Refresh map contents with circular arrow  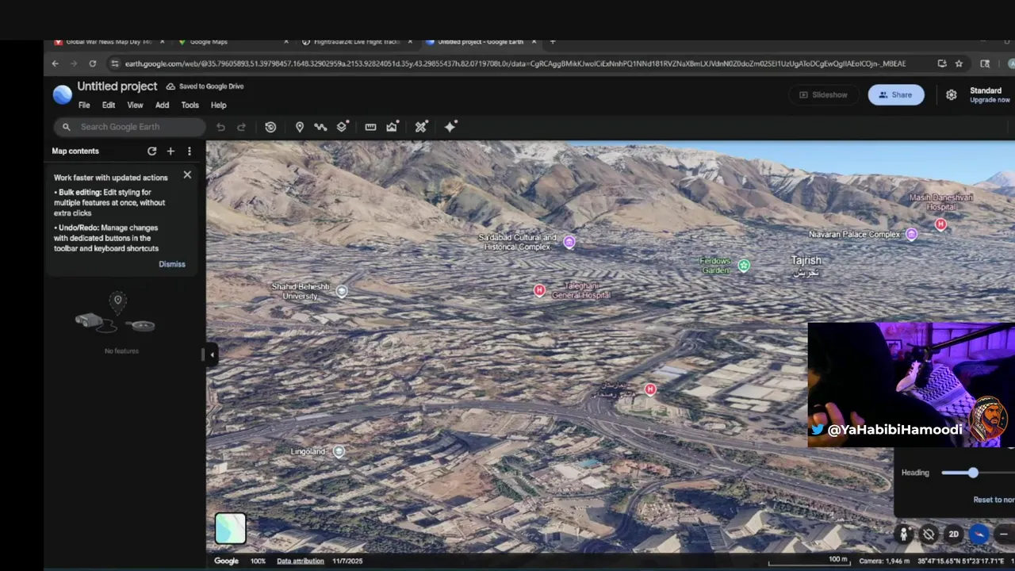pos(151,151)
